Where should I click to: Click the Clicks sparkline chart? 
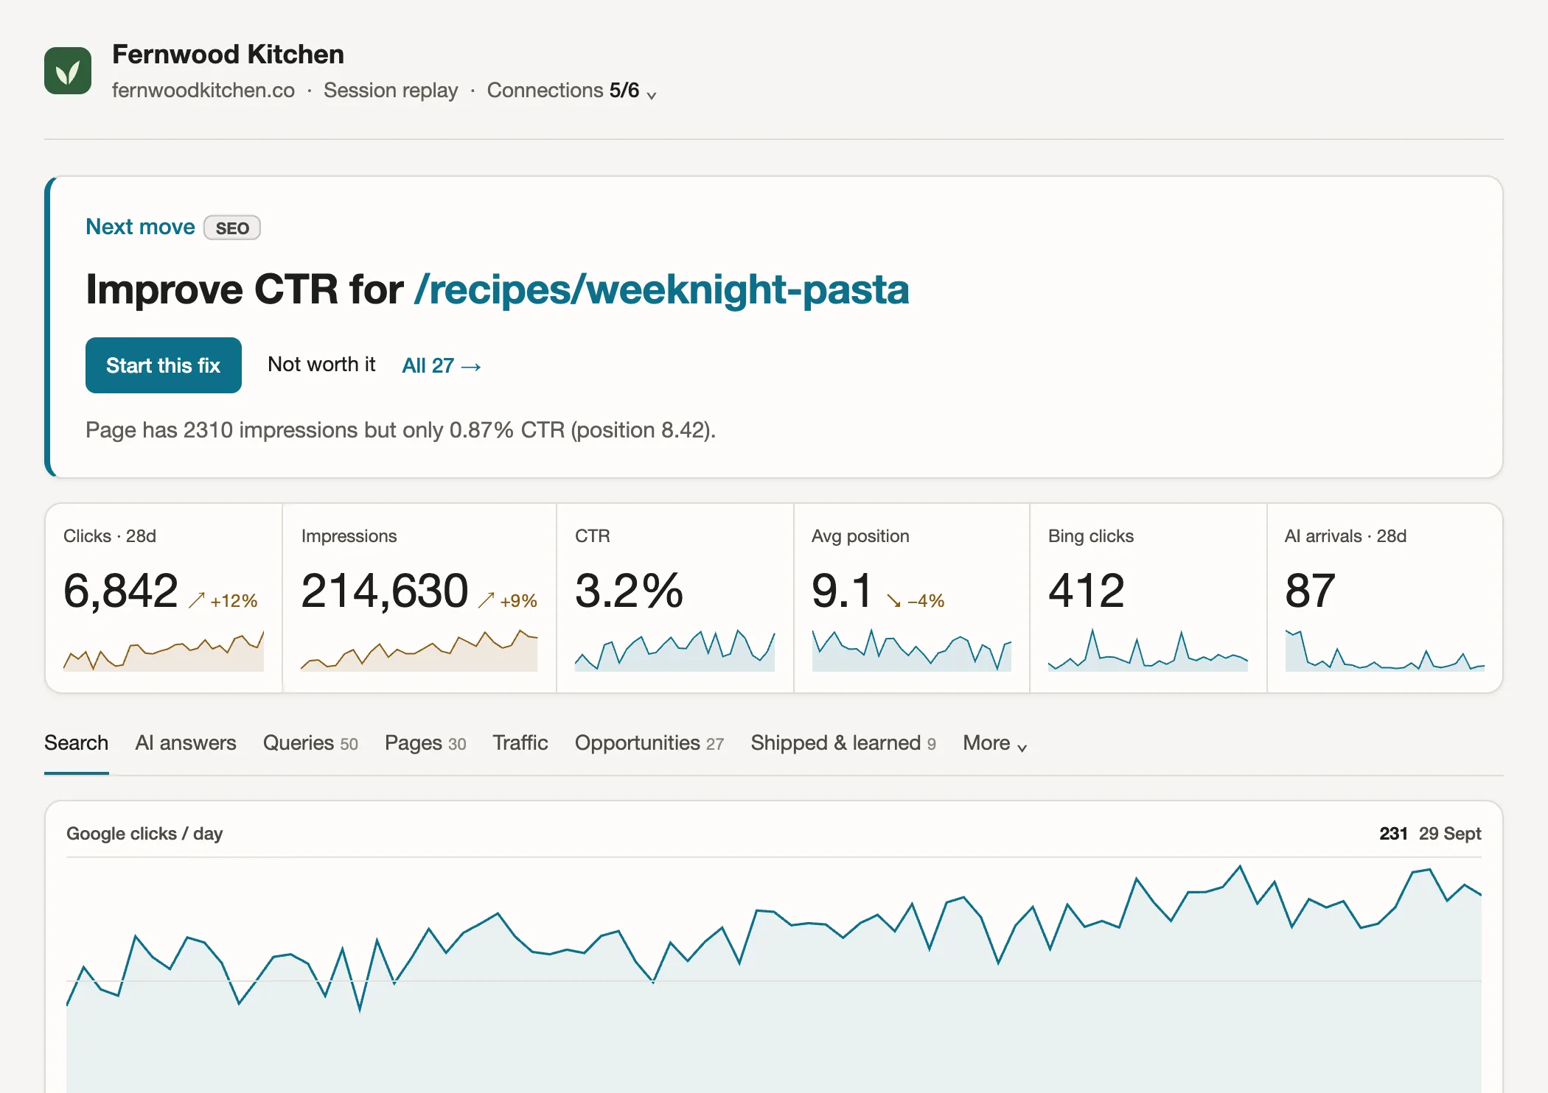click(x=164, y=650)
